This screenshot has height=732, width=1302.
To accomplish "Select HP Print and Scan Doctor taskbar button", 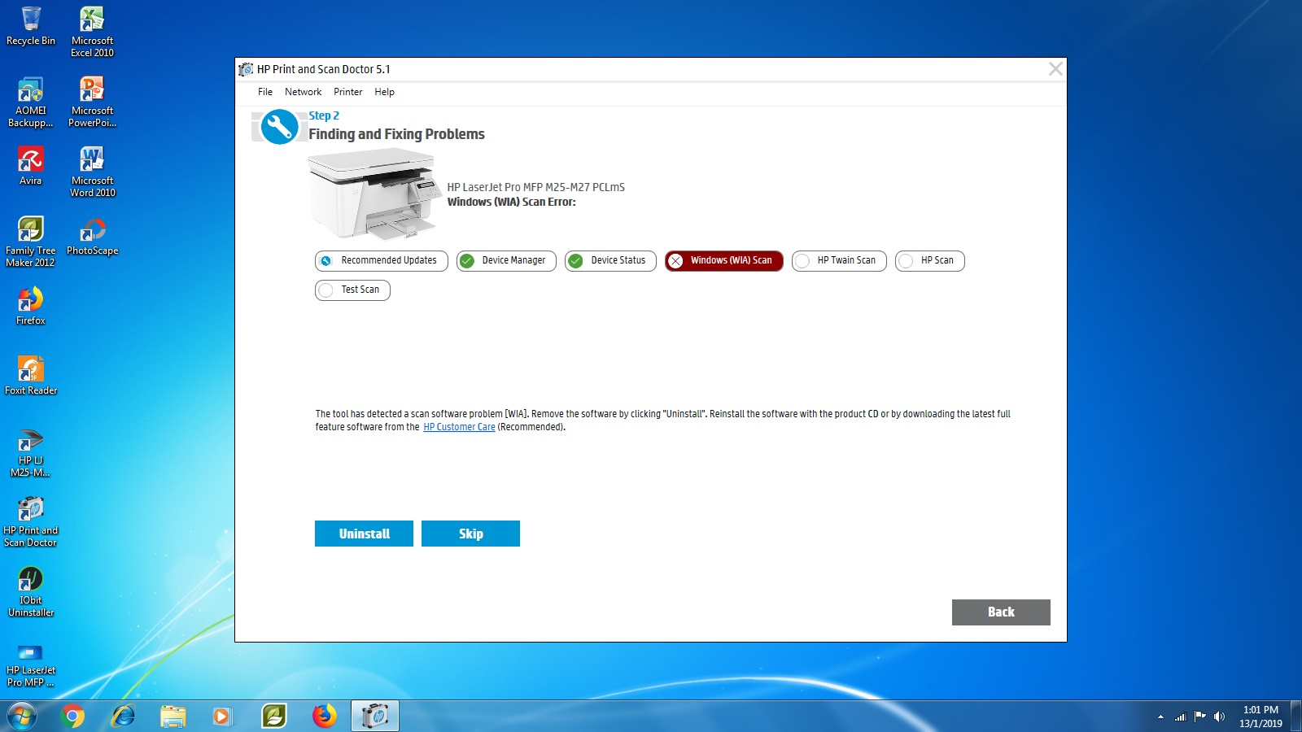I will coord(375,716).
